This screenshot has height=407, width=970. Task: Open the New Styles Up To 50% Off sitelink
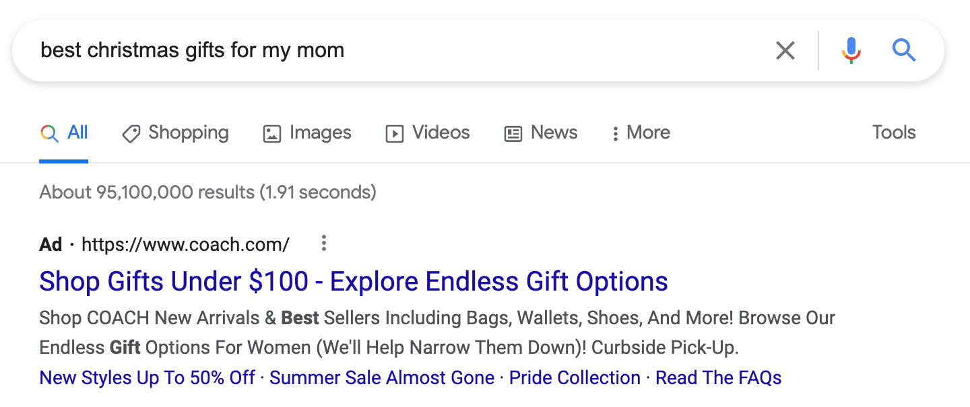pyautogui.click(x=147, y=378)
